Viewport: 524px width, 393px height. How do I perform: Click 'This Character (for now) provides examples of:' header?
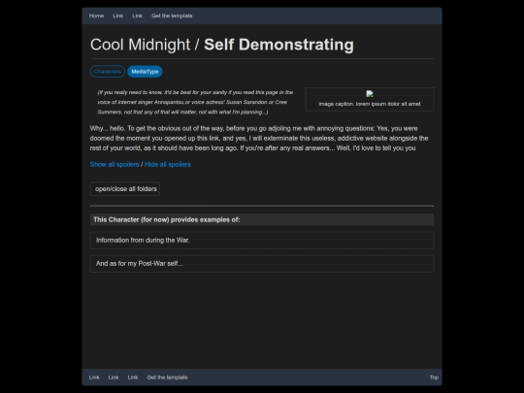click(x=262, y=220)
